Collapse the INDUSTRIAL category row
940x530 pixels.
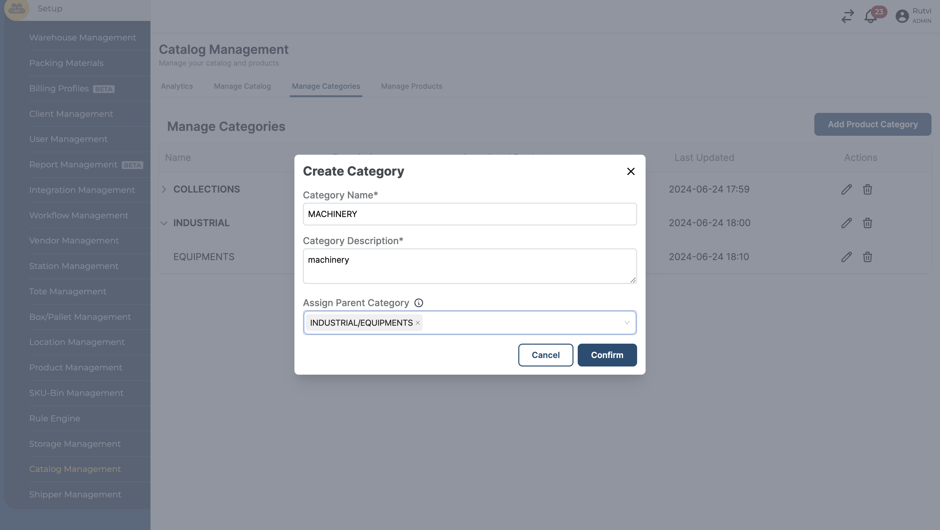164,223
